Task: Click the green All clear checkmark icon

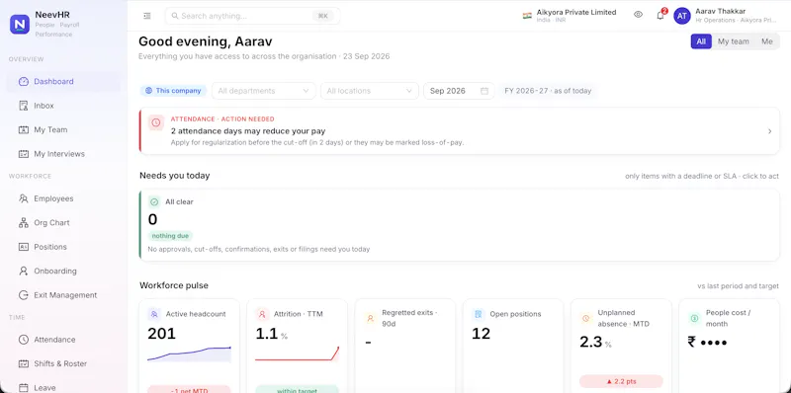Action: point(154,202)
